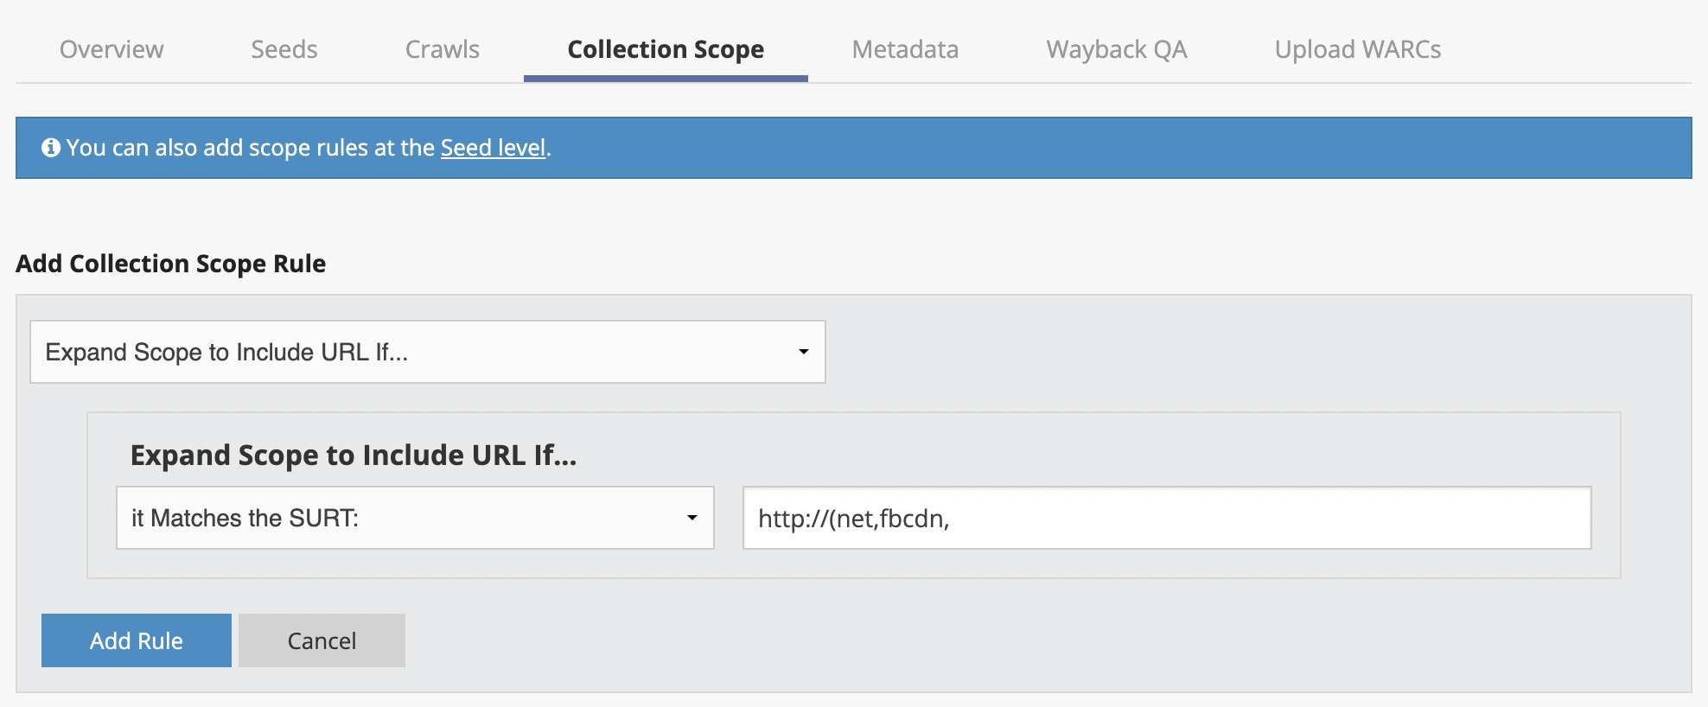Open the Metadata tab

905,49
